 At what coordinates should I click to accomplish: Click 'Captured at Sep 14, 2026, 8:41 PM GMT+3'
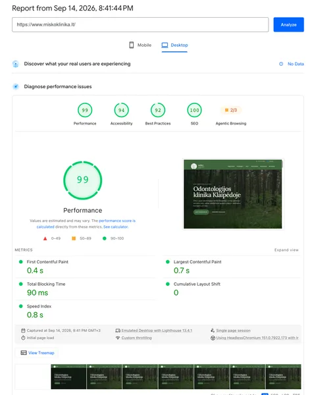point(63,330)
